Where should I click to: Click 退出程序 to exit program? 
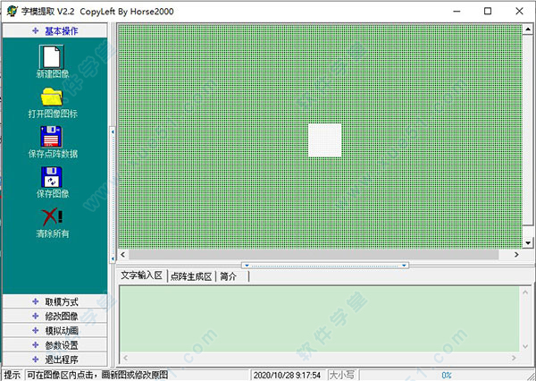(54, 359)
